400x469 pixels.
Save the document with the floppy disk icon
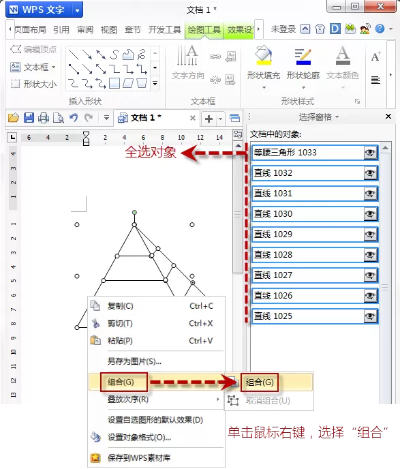(29, 118)
